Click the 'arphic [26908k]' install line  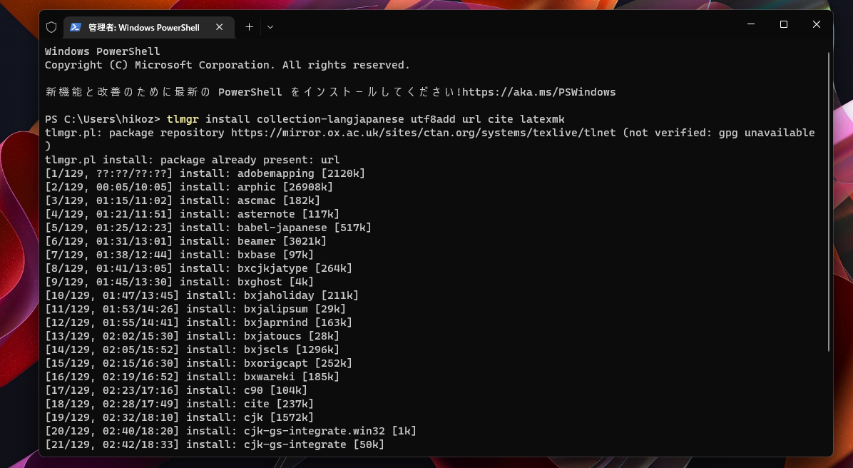tap(189, 187)
